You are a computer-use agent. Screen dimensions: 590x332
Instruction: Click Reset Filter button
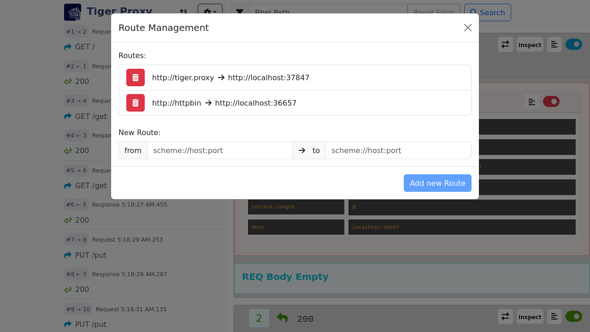coord(434,12)
